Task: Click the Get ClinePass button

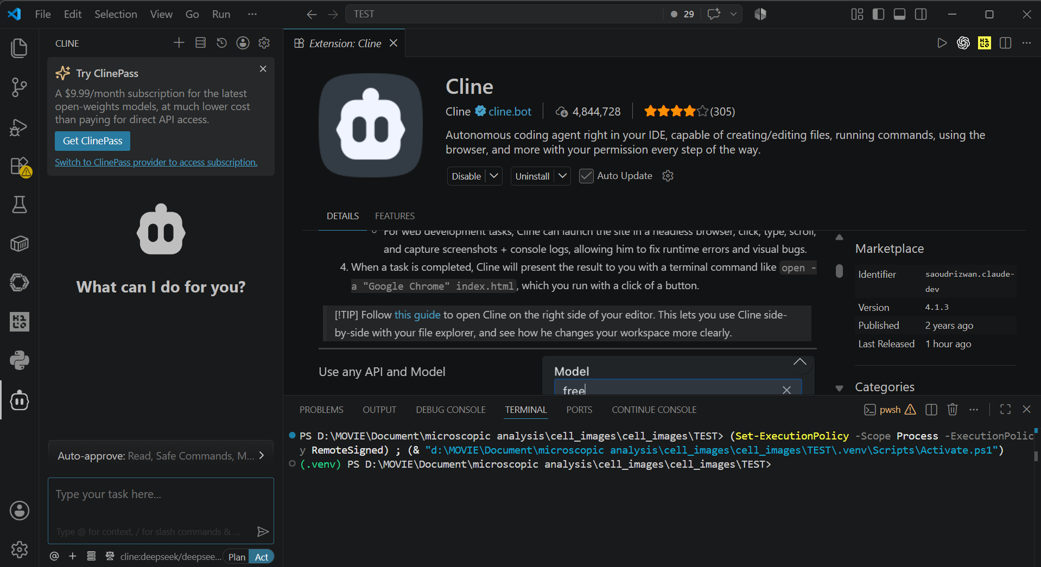Action: (x=92, y=141)
